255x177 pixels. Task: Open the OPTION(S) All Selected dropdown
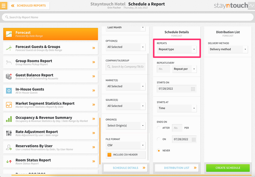(x=126, y=47)
